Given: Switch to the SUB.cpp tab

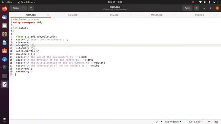Looking at the screenshot, I should [x=199, y=15].
